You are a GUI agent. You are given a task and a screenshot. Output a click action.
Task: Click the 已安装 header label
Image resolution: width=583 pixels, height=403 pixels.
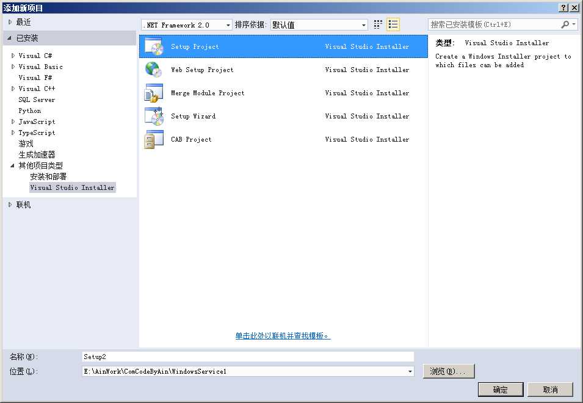(27, 38)
